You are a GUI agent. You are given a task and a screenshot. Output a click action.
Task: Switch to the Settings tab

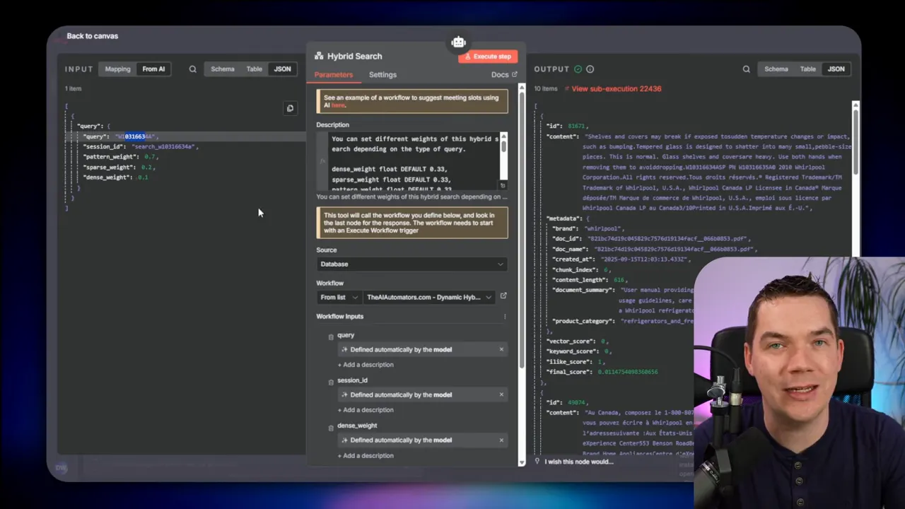(383, 75)
